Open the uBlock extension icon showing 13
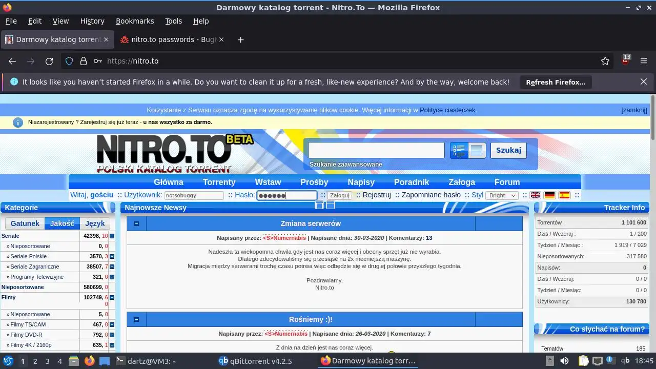This screenshot has height=369, width=656. pos(625,60)
